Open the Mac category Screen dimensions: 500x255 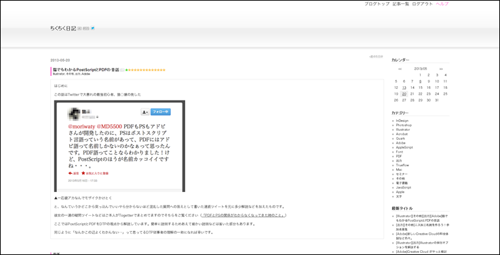(399, 170)
